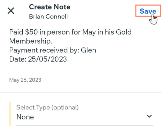162x128 pixels.
Task: Click the Create Note heading
Action: [x=50, y=7]
